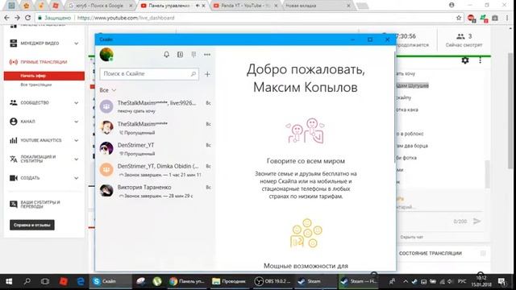Focus the Поиск в Скайпе search field

[148, 74]
